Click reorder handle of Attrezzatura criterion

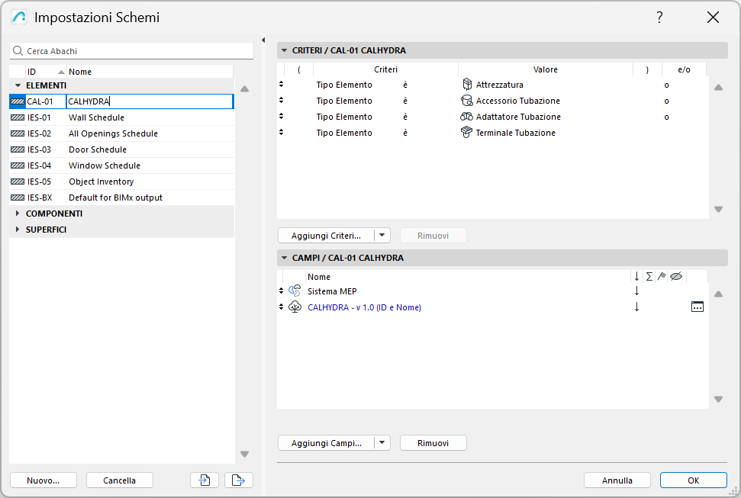[281, 84]
